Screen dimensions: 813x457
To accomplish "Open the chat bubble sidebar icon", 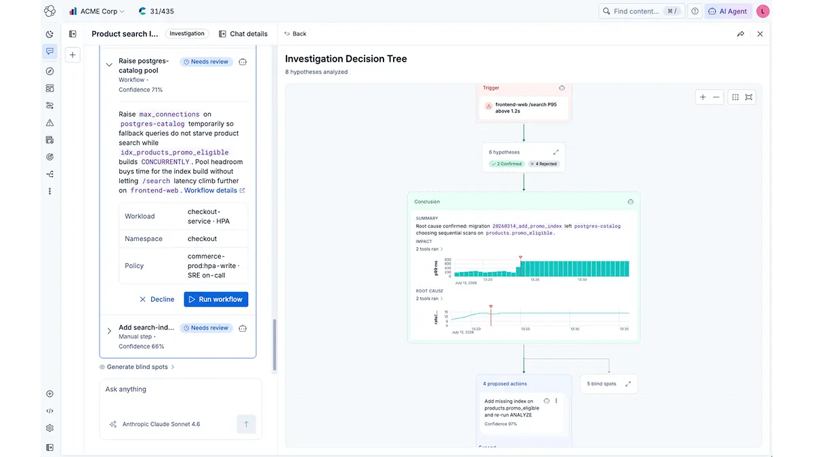I will point(49,51).
